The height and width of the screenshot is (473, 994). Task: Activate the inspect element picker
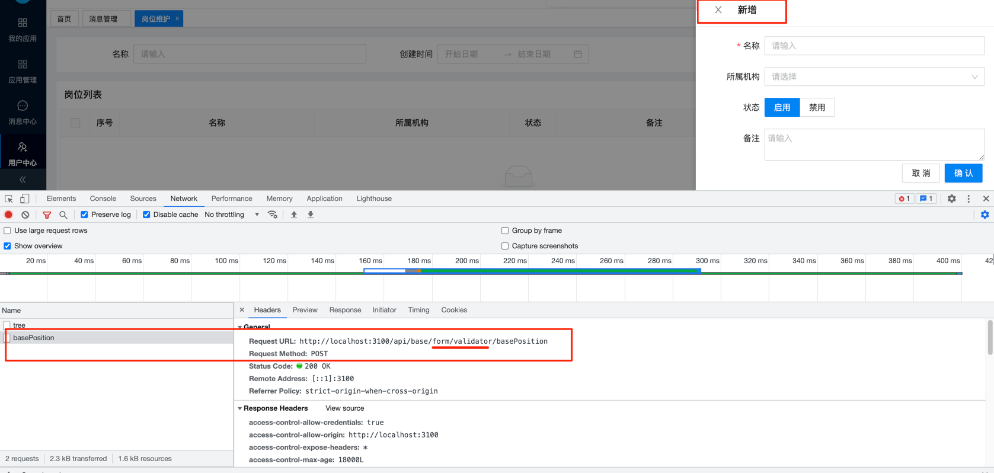(8, 199)
